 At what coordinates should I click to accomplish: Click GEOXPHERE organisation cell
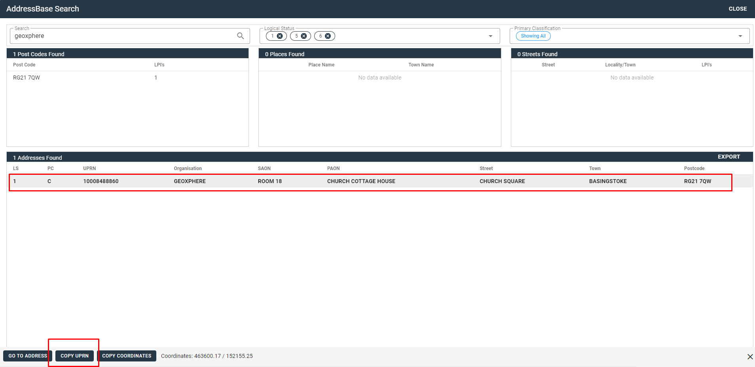click(x=190, y=181)
